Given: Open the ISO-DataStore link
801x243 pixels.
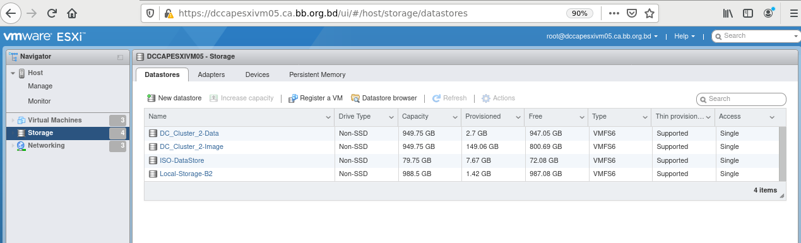Looking at the screenshot, I should pyautogui.click(x=182, y=160).
